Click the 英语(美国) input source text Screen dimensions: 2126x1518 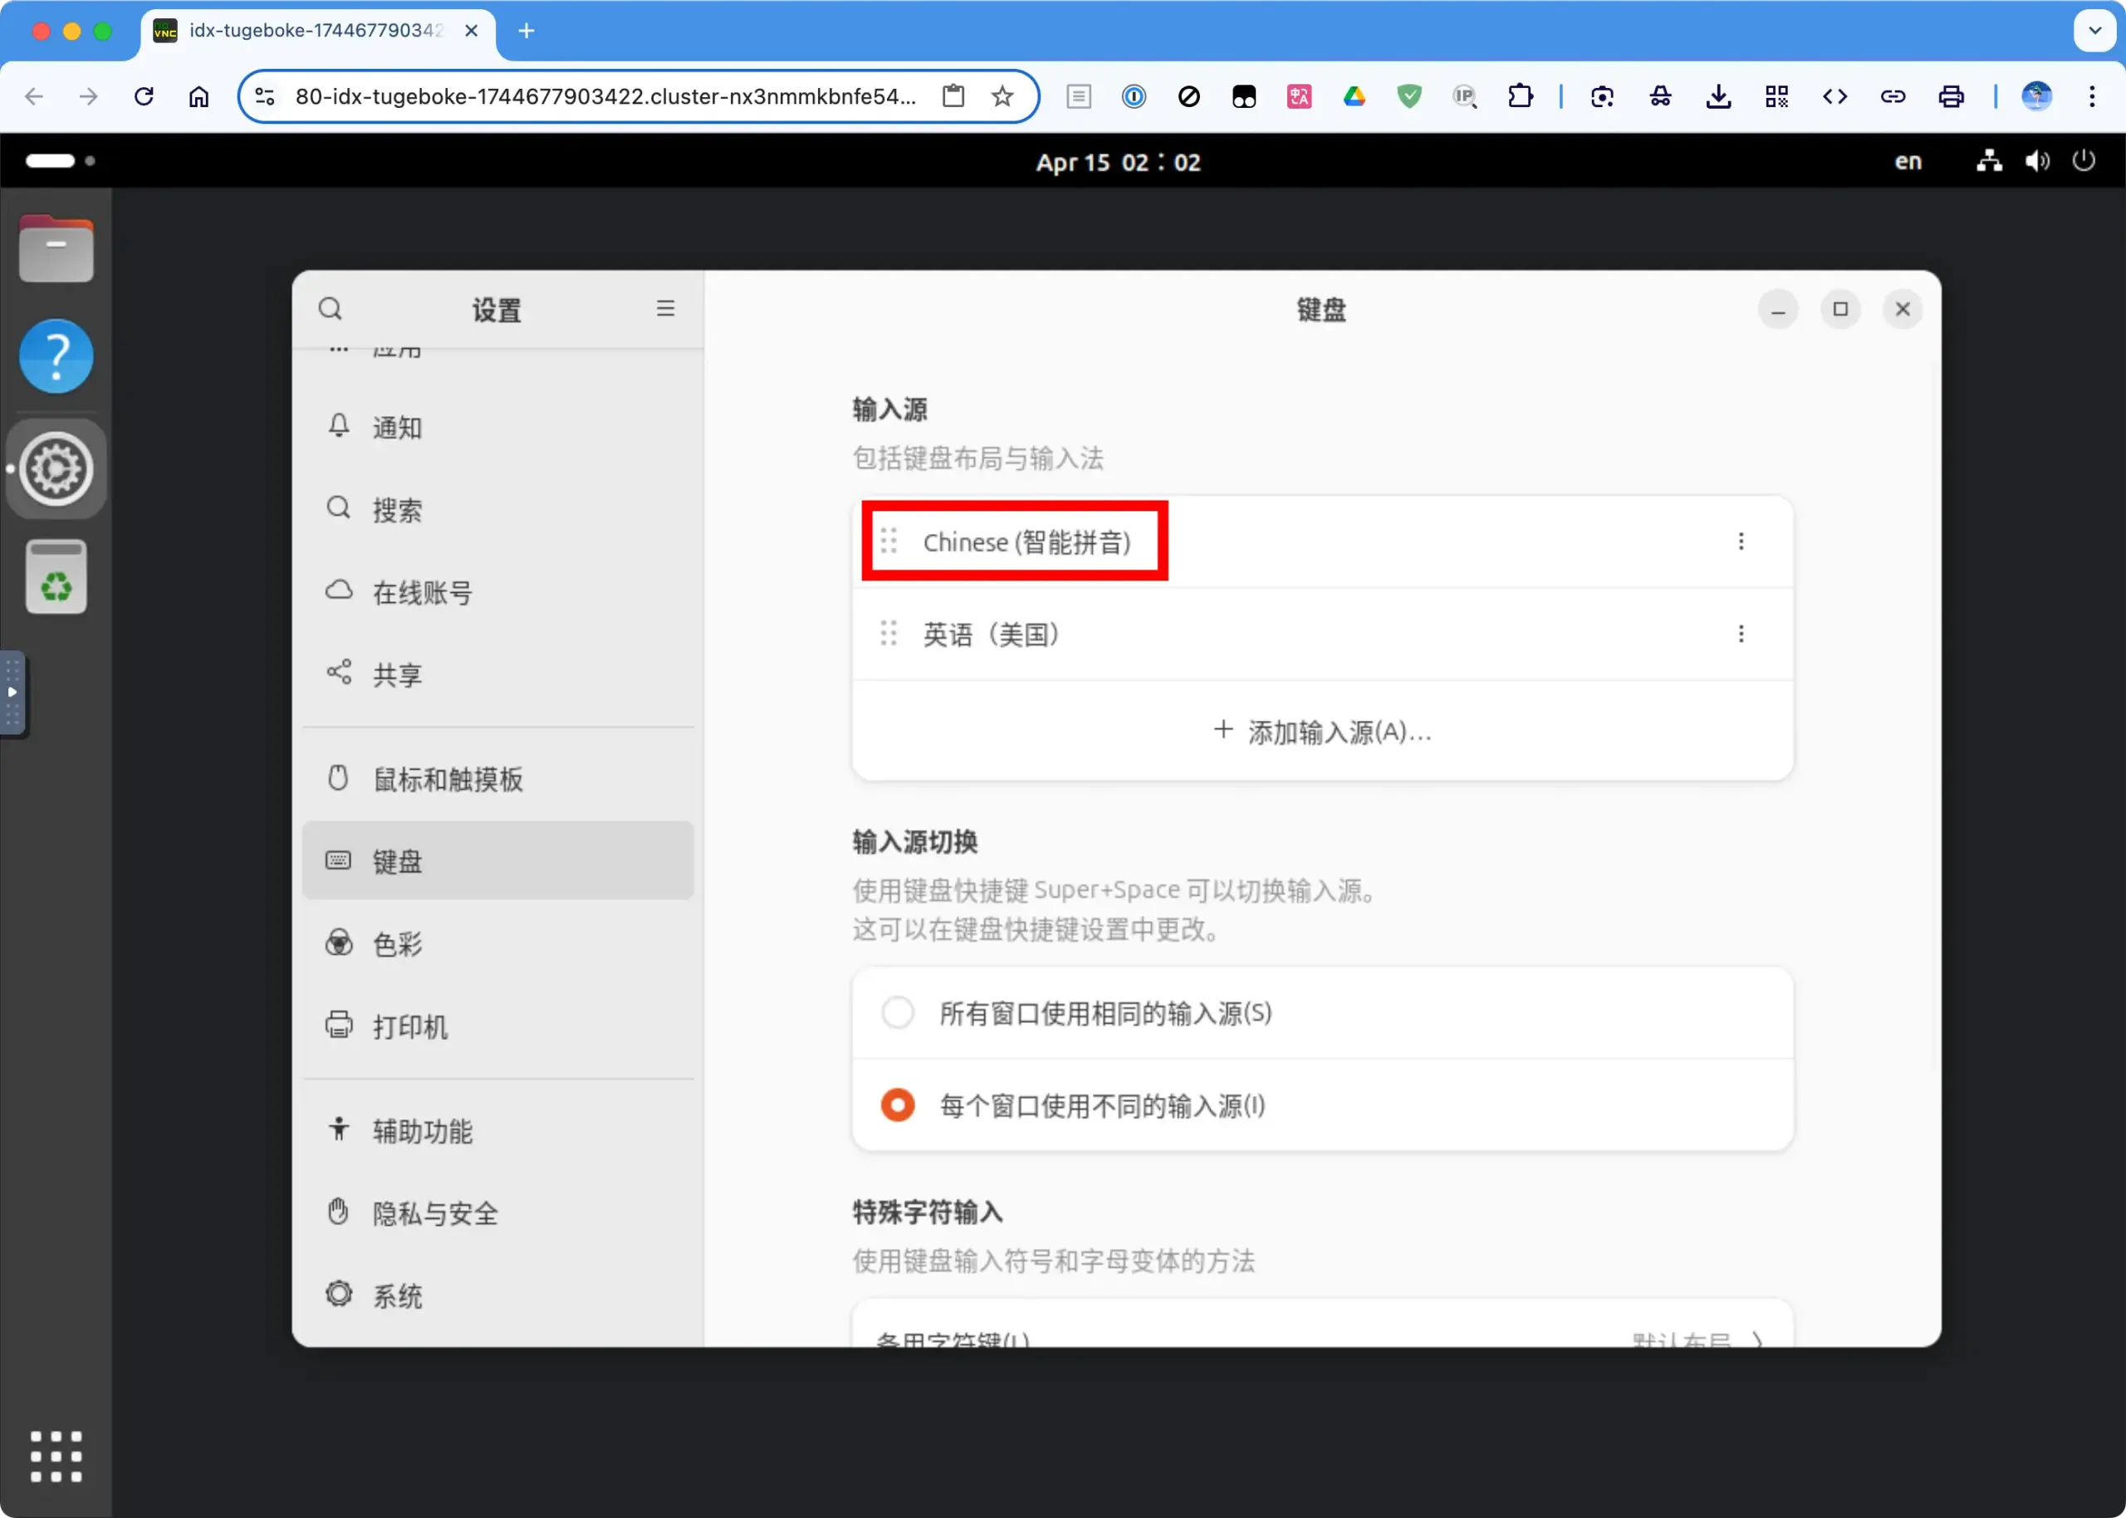pyautogui.click(x=991, y=634)
